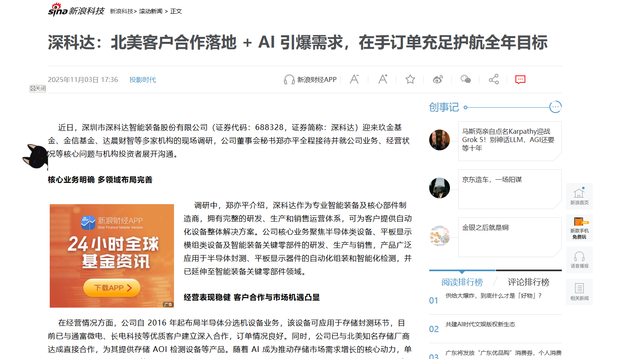Viewport: 631px width, 359px height.
Task: Click the 下载APP button in ad
Action: point(112,288)
